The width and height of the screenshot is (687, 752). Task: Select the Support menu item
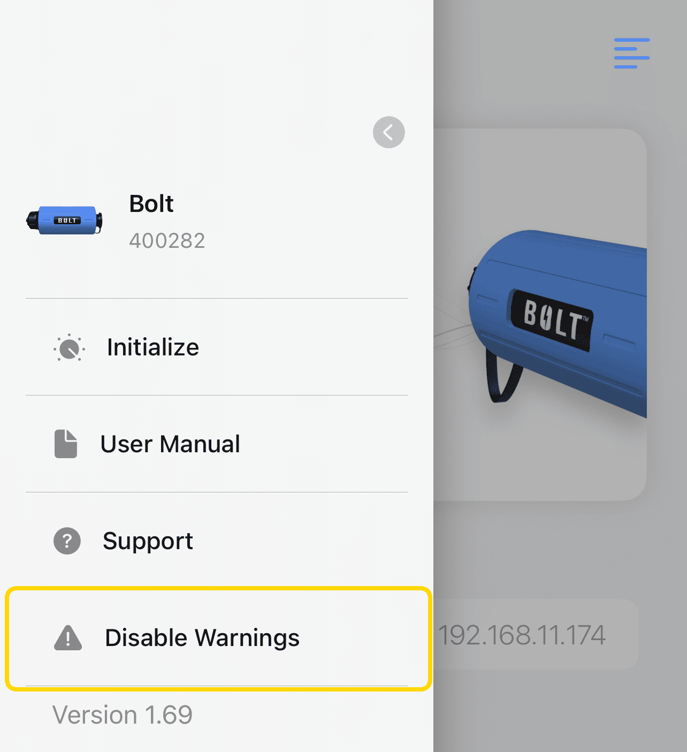148,541
